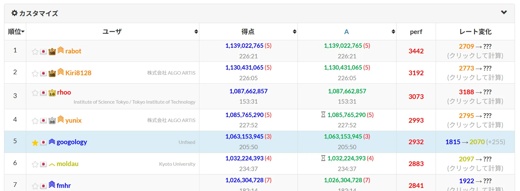Image resolution: width=520 pixels, height=191 pixels.
Task: Open rhoo's user profile
Action: tap(64, 92)
